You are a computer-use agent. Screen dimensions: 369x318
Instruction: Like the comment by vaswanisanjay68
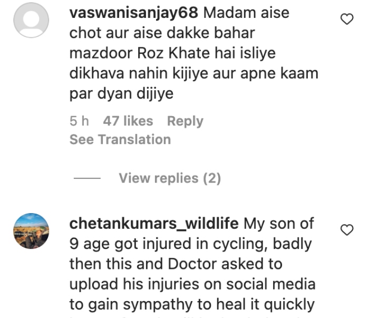click(347, 19)
